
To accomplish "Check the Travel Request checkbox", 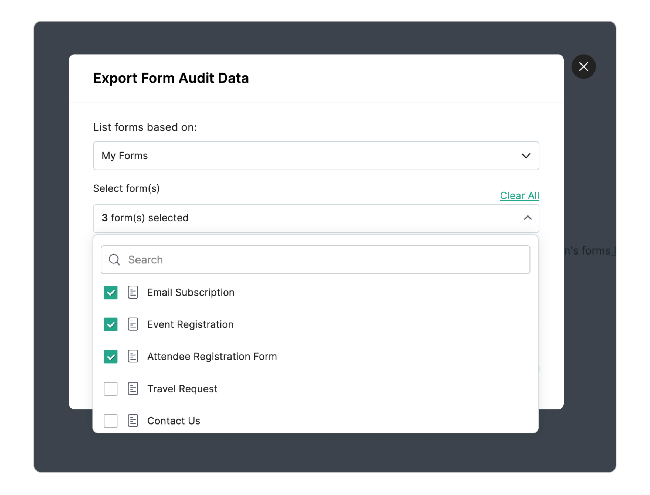I will [x=111, y=389].
